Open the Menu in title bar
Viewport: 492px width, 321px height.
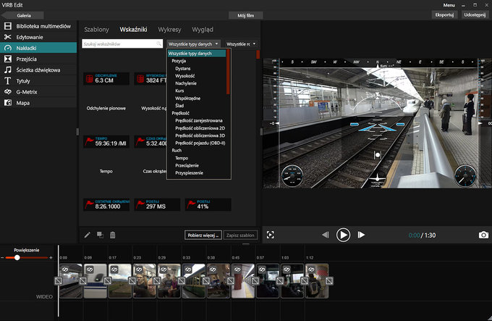(449, 5)
